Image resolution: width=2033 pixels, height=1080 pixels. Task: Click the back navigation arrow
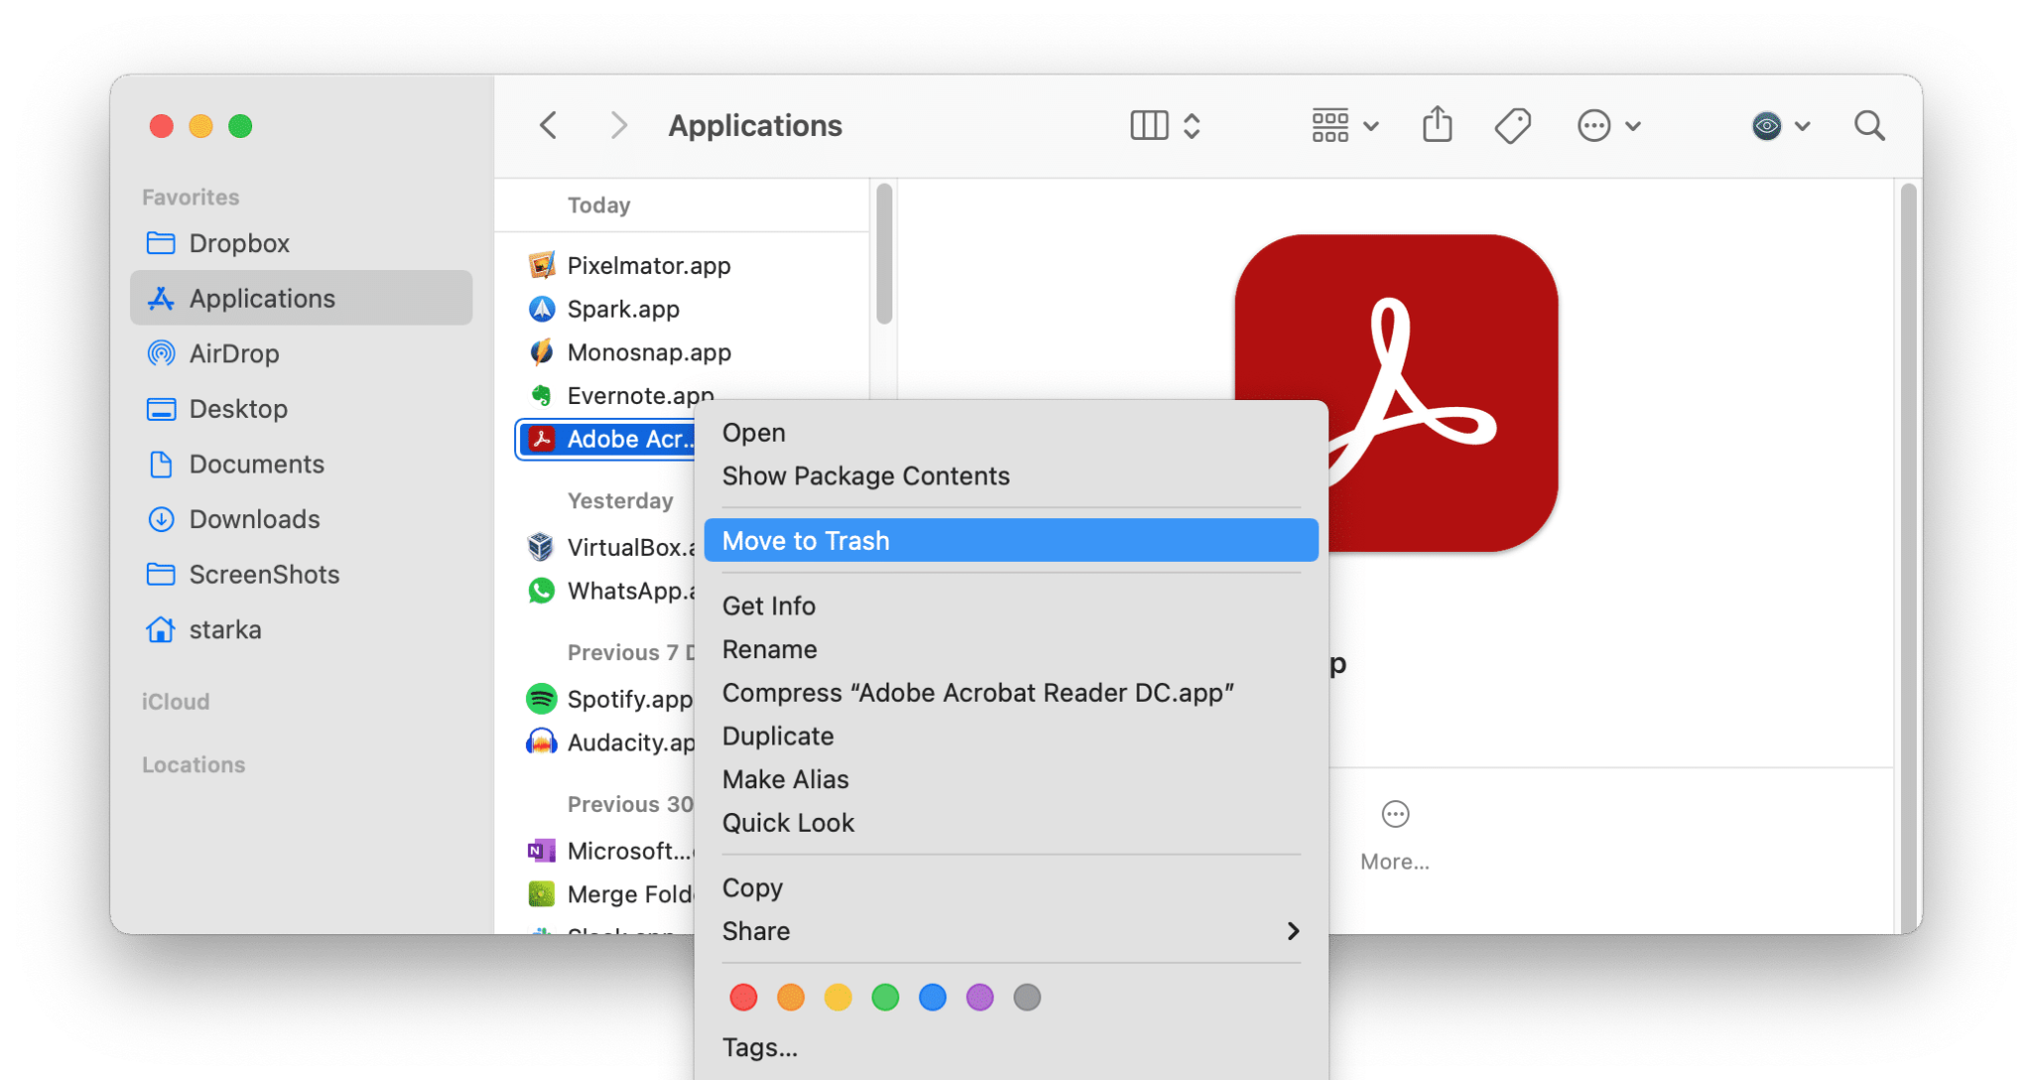point(547,125)
